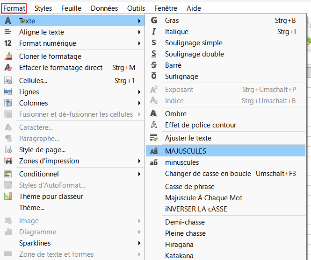This screenshot has width=311, height=260.
Task: Select Conditionnel formatting entry
Action: coord(38,174)
